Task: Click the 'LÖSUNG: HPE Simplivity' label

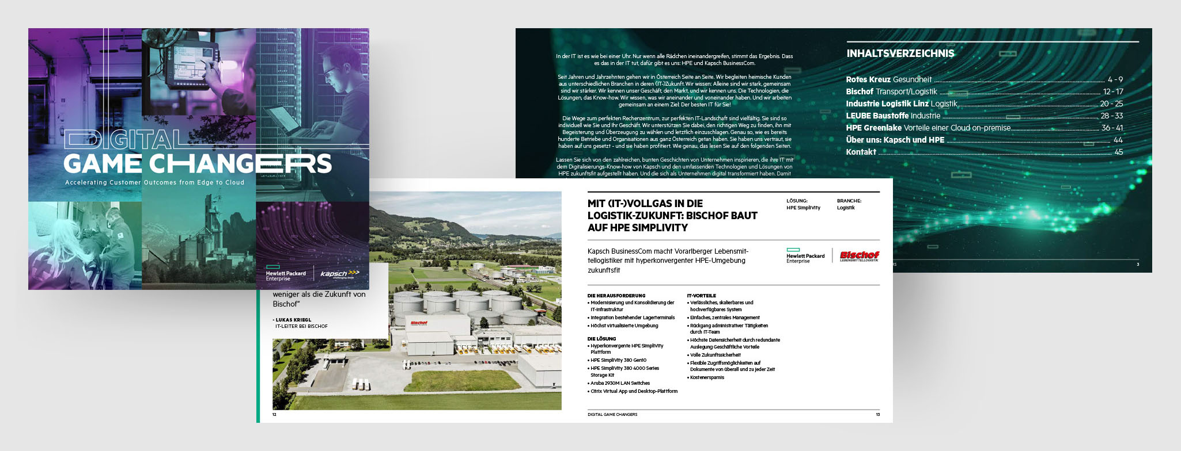Action: coord(803,204)
